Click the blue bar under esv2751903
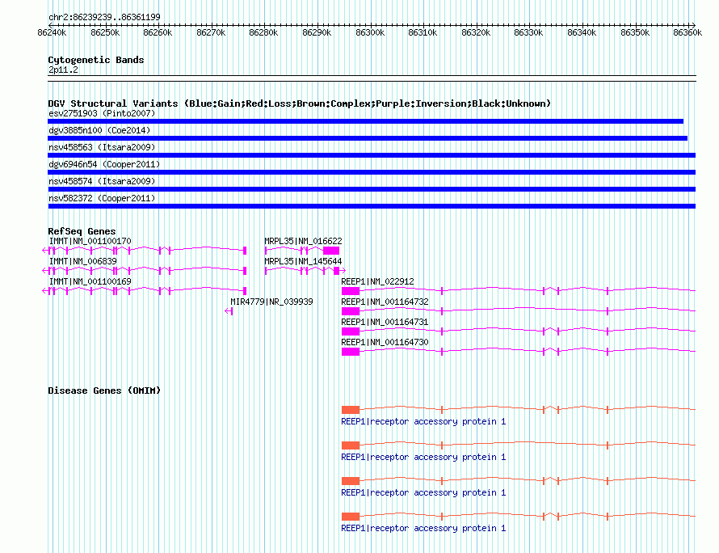Viewport: 719px width, 553px height. coord(365,121)
